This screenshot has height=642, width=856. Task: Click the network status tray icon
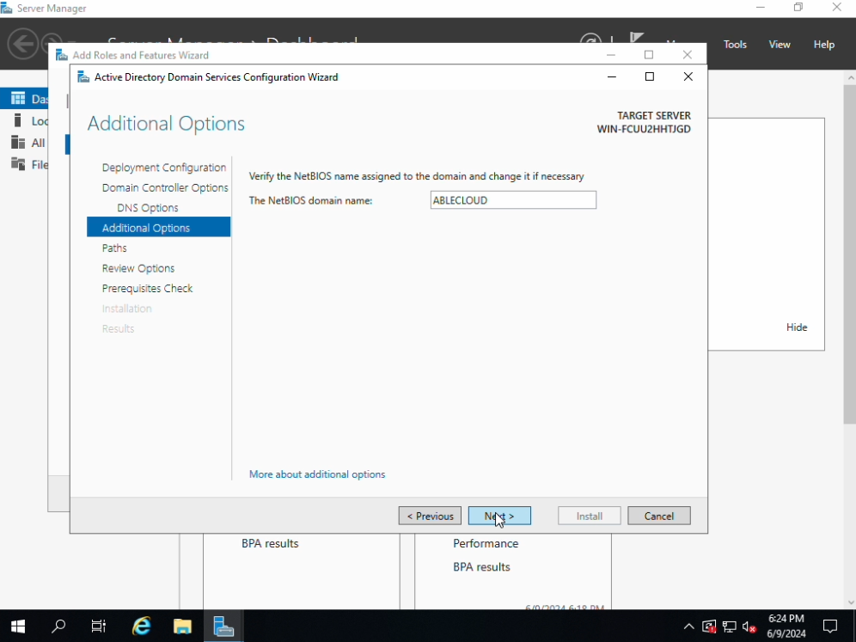point(729,627)
